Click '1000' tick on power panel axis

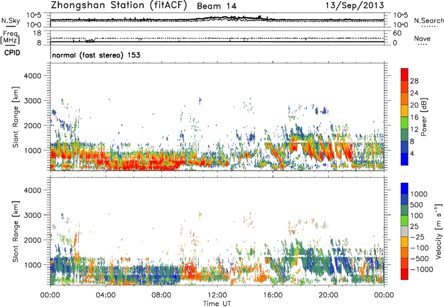click(33, 151)
